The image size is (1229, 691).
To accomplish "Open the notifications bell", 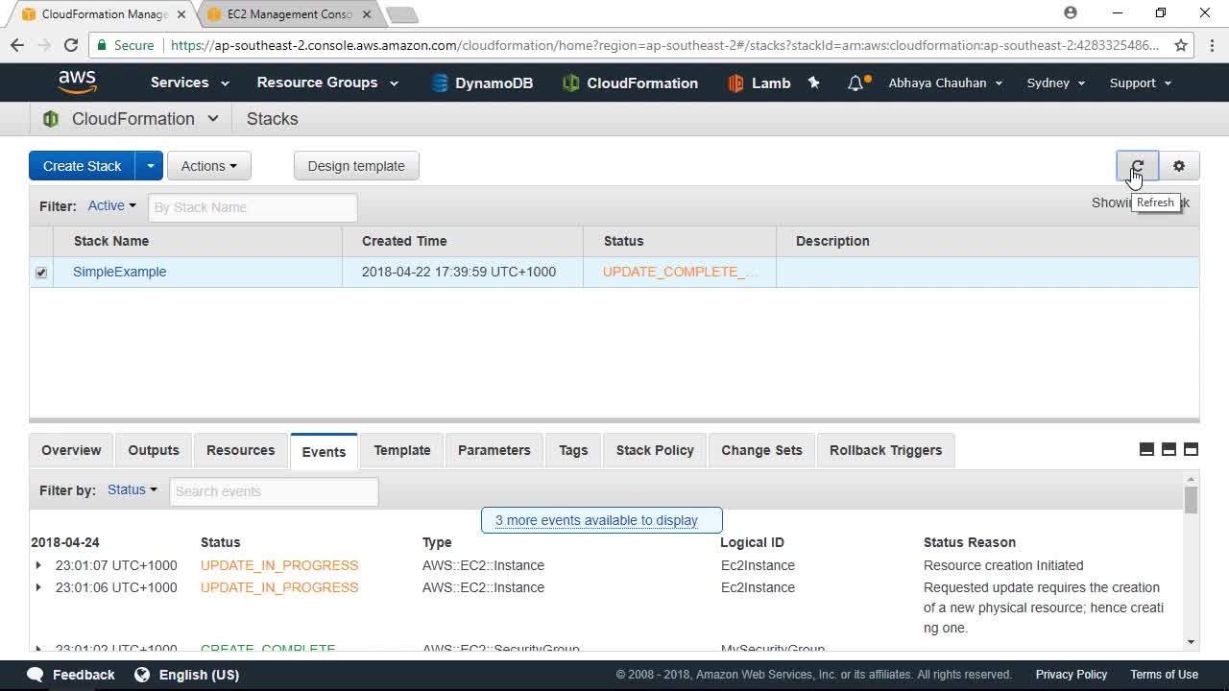I will click(855, 83).
